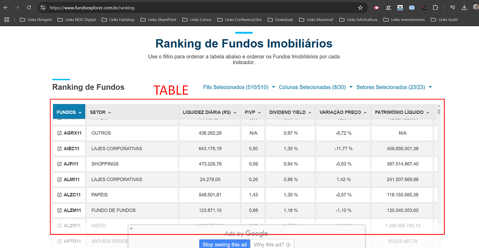Viewport: 479px width, 248px height.
Task: Open the Links Investimentos bookmark folder
Action: (x=404, y=20)
